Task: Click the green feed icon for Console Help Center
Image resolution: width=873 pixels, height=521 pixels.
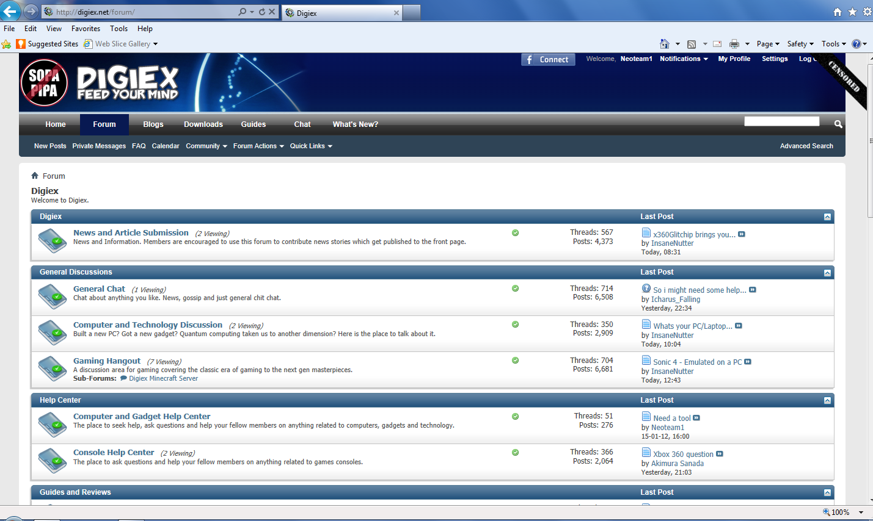Action: coord(515,453)
